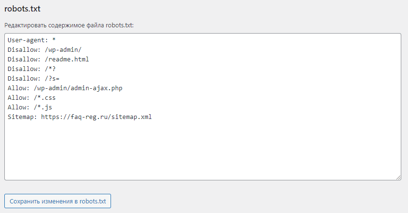
Task: Click the asterisk after "User-agent:"
Action: [54, 40]
